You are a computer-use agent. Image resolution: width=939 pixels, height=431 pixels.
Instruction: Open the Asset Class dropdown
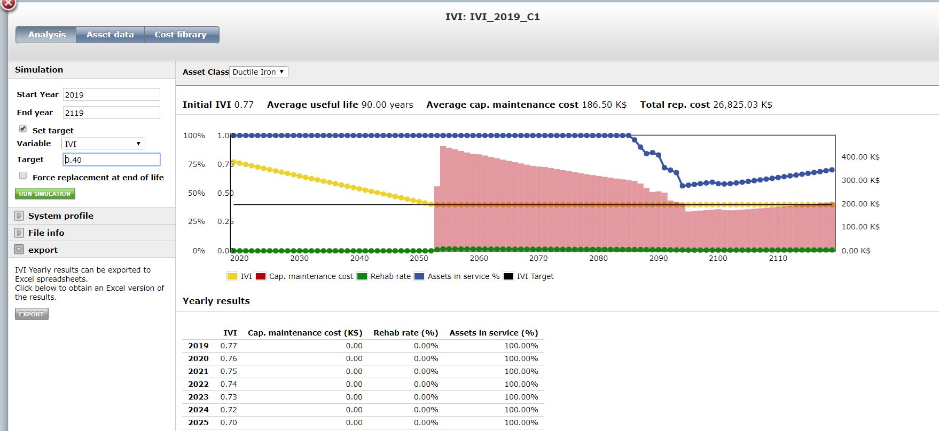point(259,72)
